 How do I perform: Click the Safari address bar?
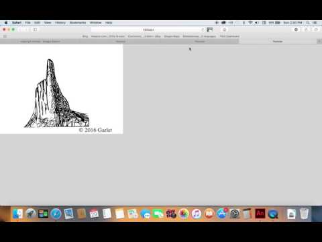(148, 30)
